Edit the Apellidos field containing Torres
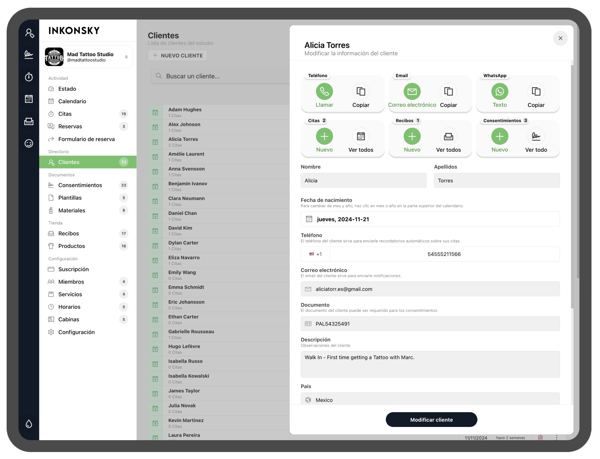 click(497, 181)
